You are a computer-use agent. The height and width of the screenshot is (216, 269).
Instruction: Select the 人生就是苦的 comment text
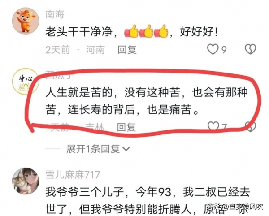(147, 101)
